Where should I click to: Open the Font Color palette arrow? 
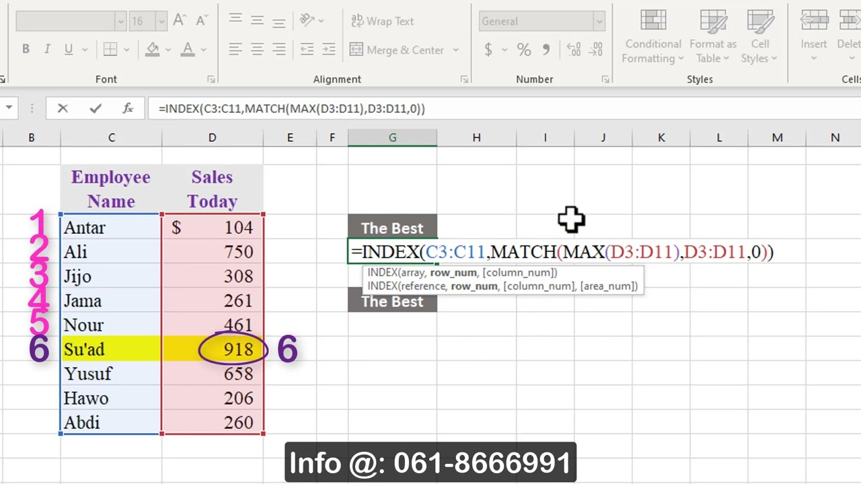204,50
